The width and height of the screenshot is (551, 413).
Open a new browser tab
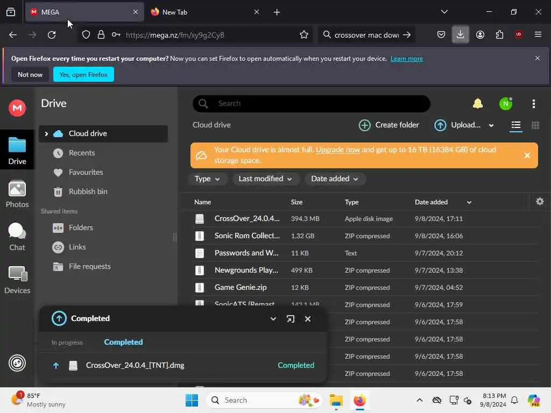click(x=277, y=12)
